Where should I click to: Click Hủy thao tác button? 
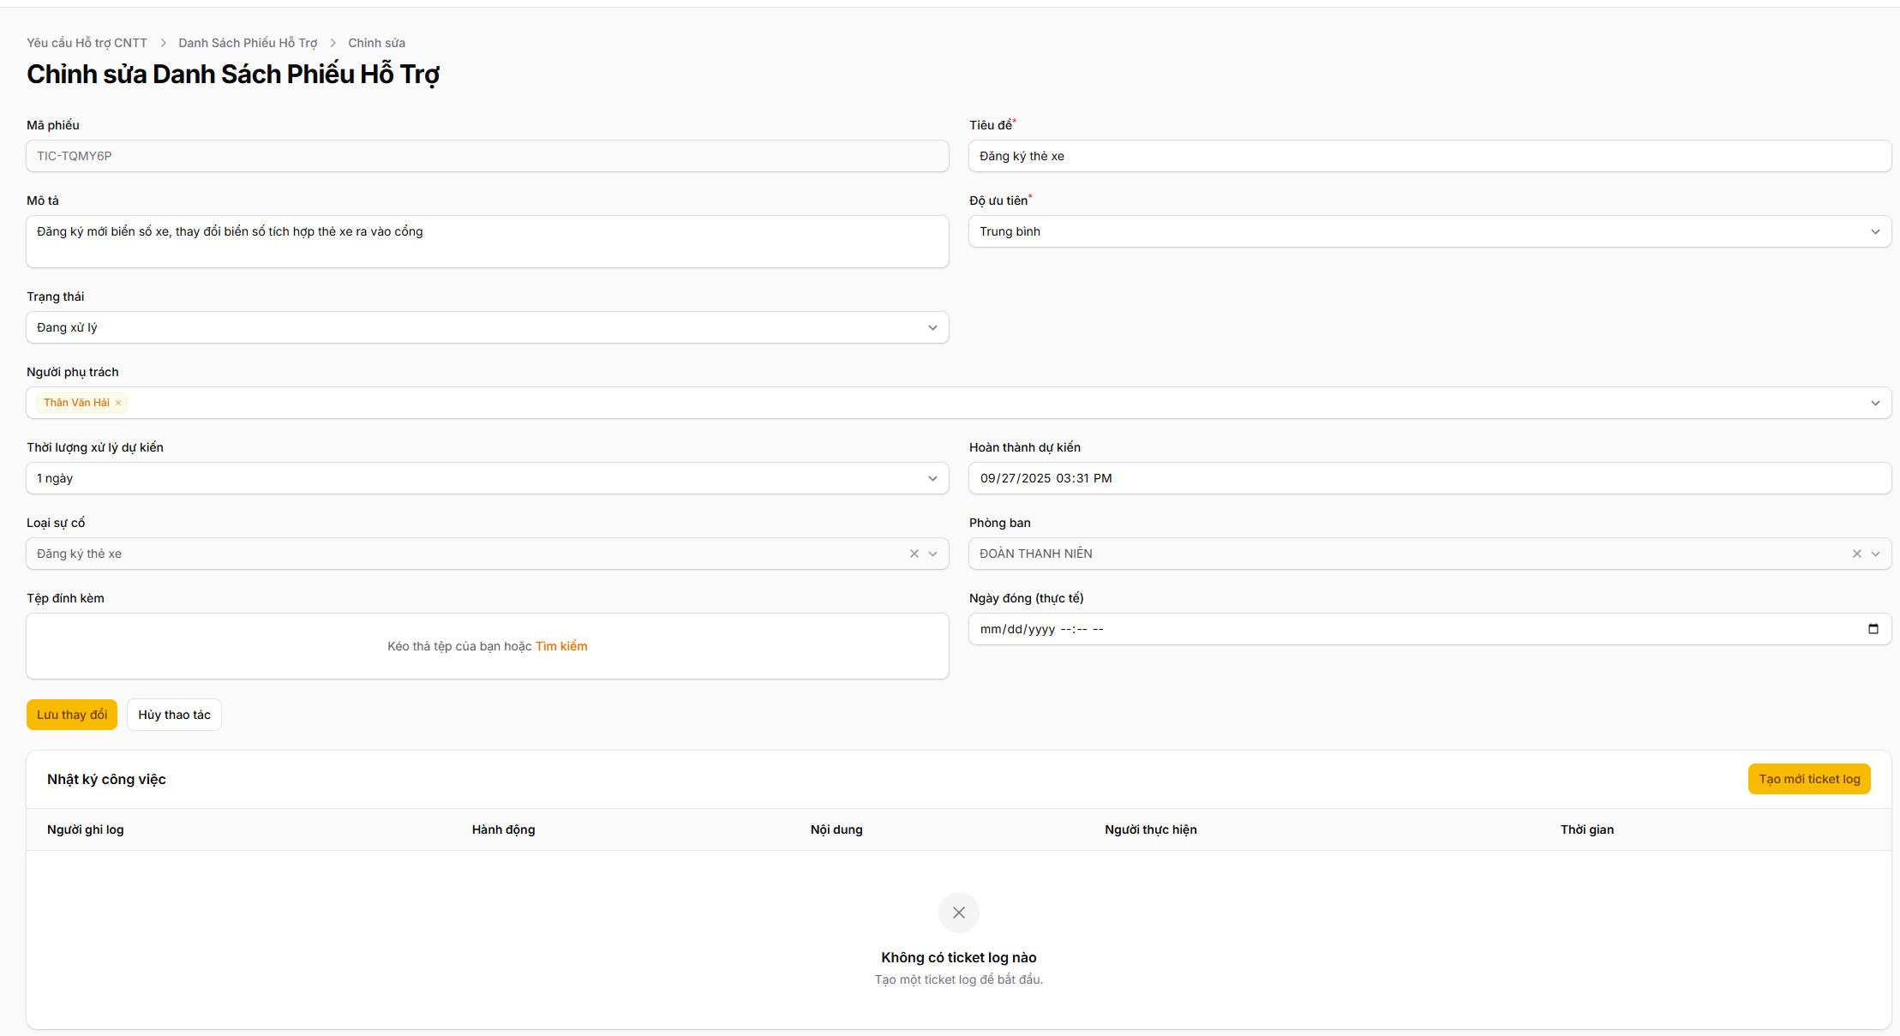174,715
